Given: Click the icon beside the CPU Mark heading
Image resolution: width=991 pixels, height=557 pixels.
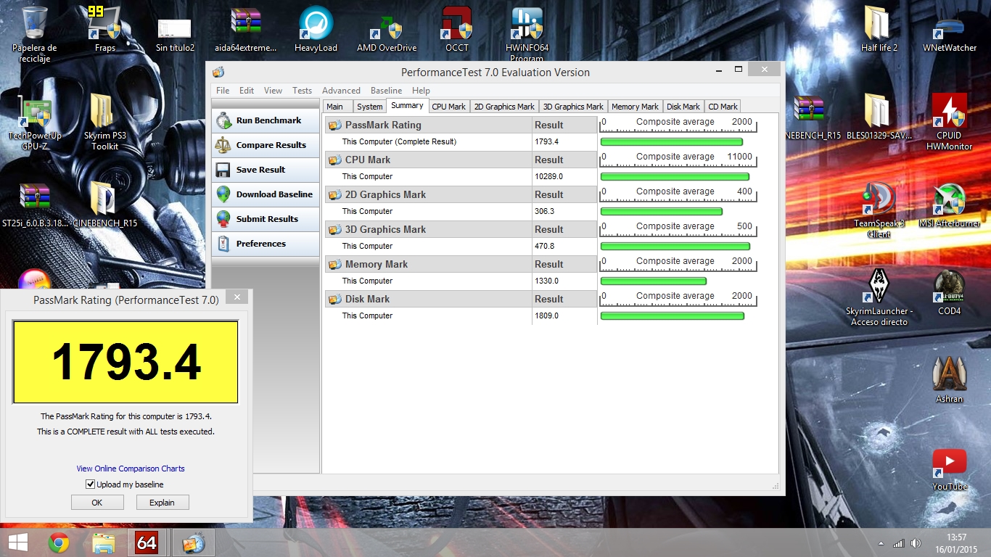Looking at the screenshot, I should click(x=334, y=160).
